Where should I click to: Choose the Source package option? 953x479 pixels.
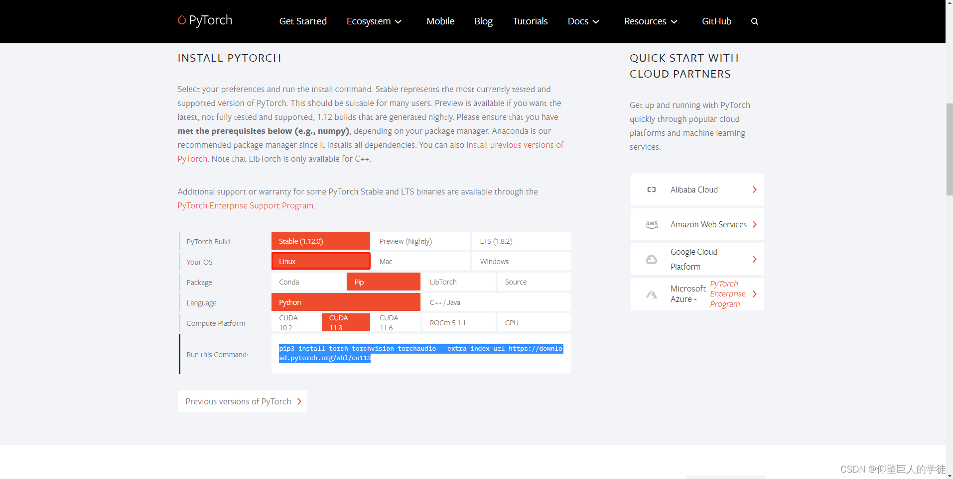click(x=534, y=282)
